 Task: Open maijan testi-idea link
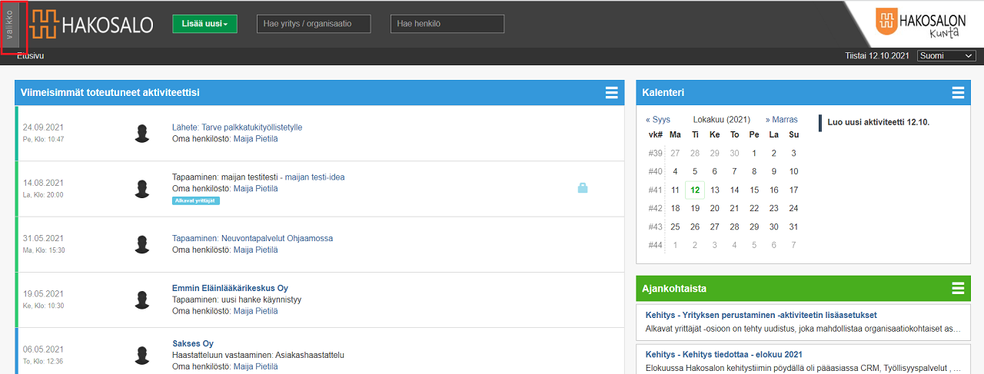click(314, 177)
